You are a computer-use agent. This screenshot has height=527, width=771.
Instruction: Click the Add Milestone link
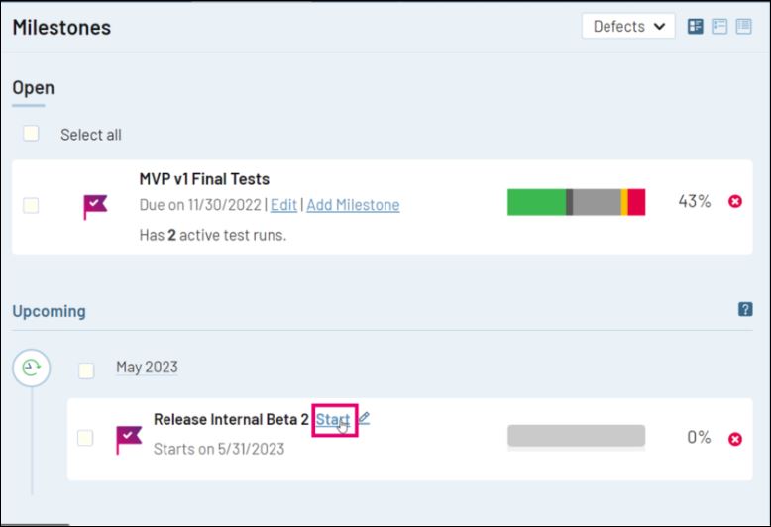click(353, 205)
